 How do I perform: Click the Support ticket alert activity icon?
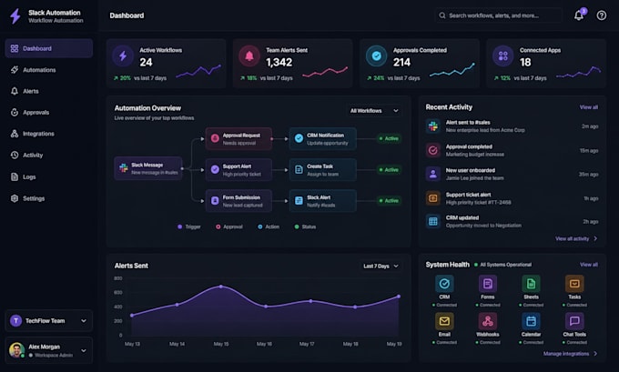pos(433,198)
